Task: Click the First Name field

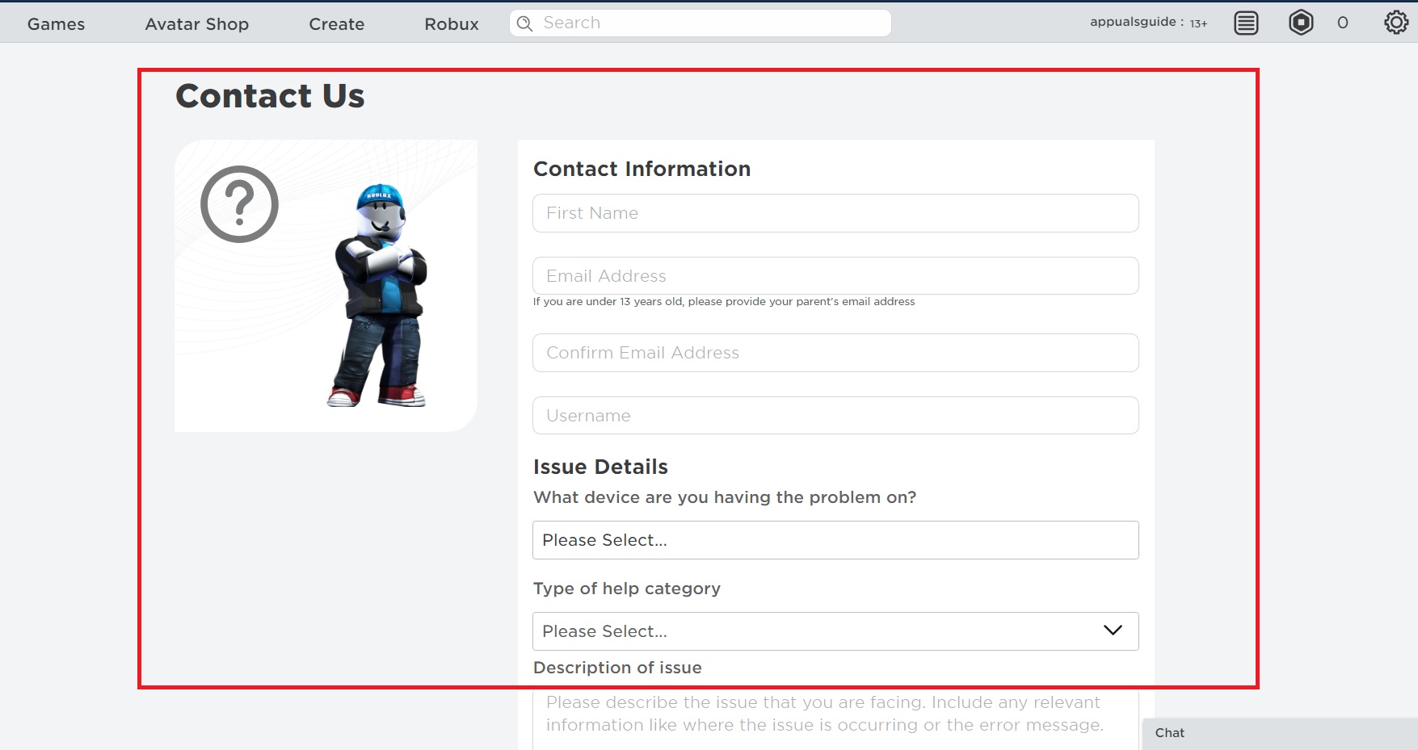Action: click(x=835, y=213)
